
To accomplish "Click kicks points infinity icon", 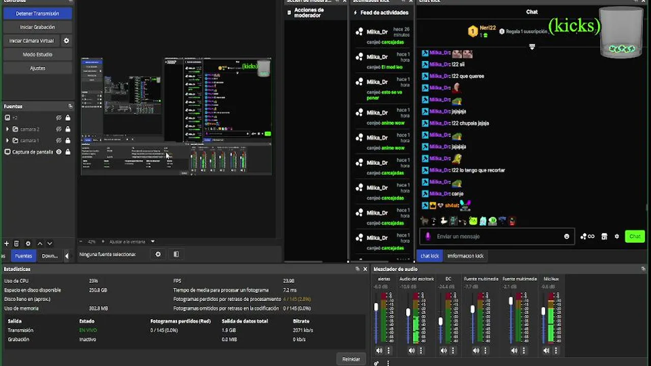I will tap(587, 236).
